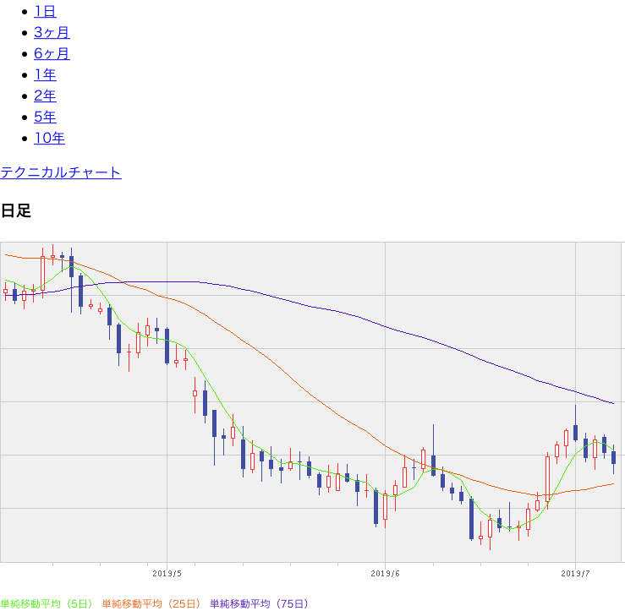Click the tall red candlestick before 2019/7
Screen dimensions: 625x611
click(x=548, y=479)
